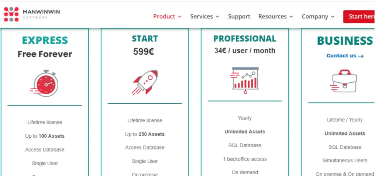Click the START plan heading
This screenshot has width=378, height=189.
tap(145, 38)
